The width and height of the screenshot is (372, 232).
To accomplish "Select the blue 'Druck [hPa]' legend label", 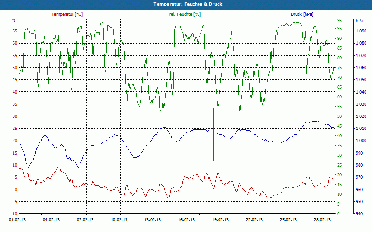I will pyautogui.click(x=302, y=14).
